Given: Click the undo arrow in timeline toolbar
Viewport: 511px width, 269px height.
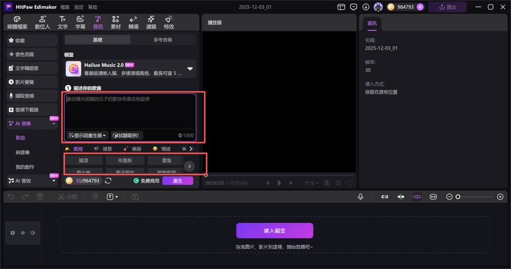Looking at the screenshot, I should click(x=11, y=197).
